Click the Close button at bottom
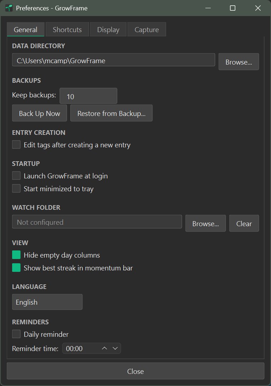271x386 pixels. point(135,371)
